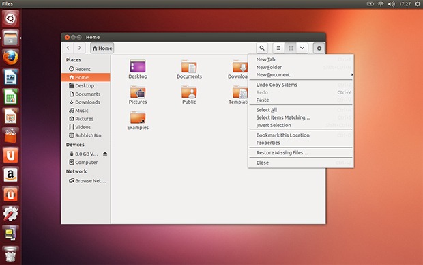This screenshot has width=423, height=265.
Task: Launch Firefox from the dock
Action: [10, 57]
